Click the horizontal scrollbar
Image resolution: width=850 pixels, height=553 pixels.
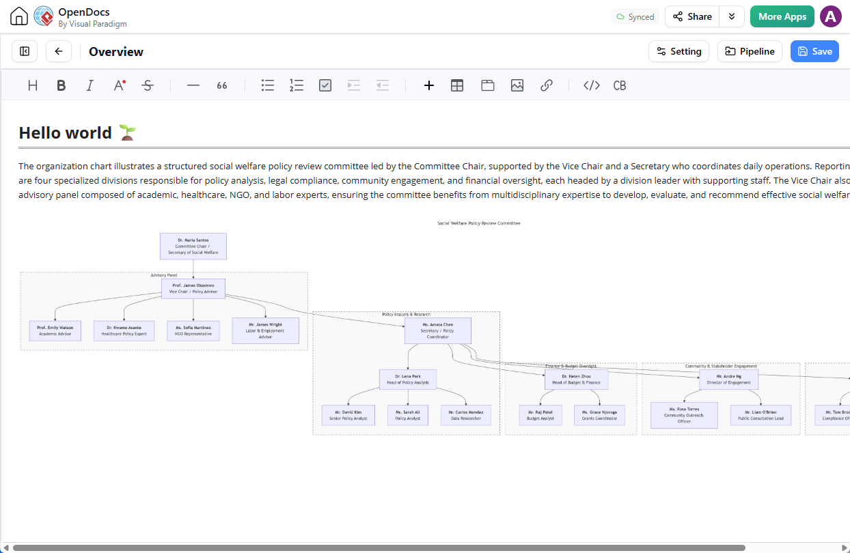tap(379, 548)
